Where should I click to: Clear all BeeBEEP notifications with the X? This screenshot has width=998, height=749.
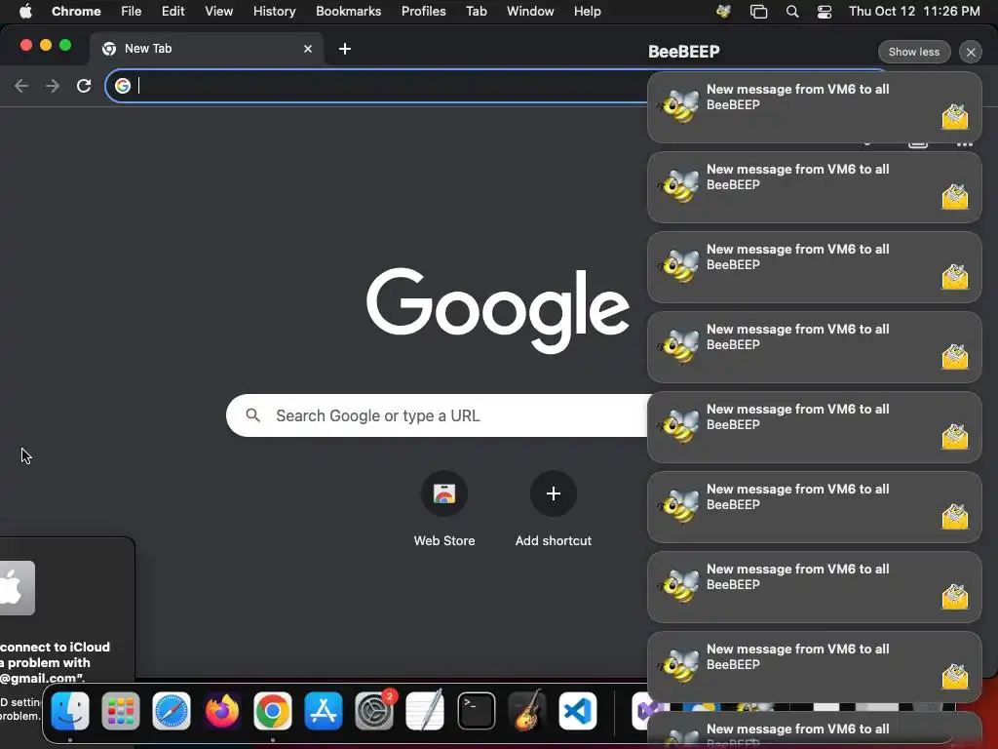click(x=971, y=53)
